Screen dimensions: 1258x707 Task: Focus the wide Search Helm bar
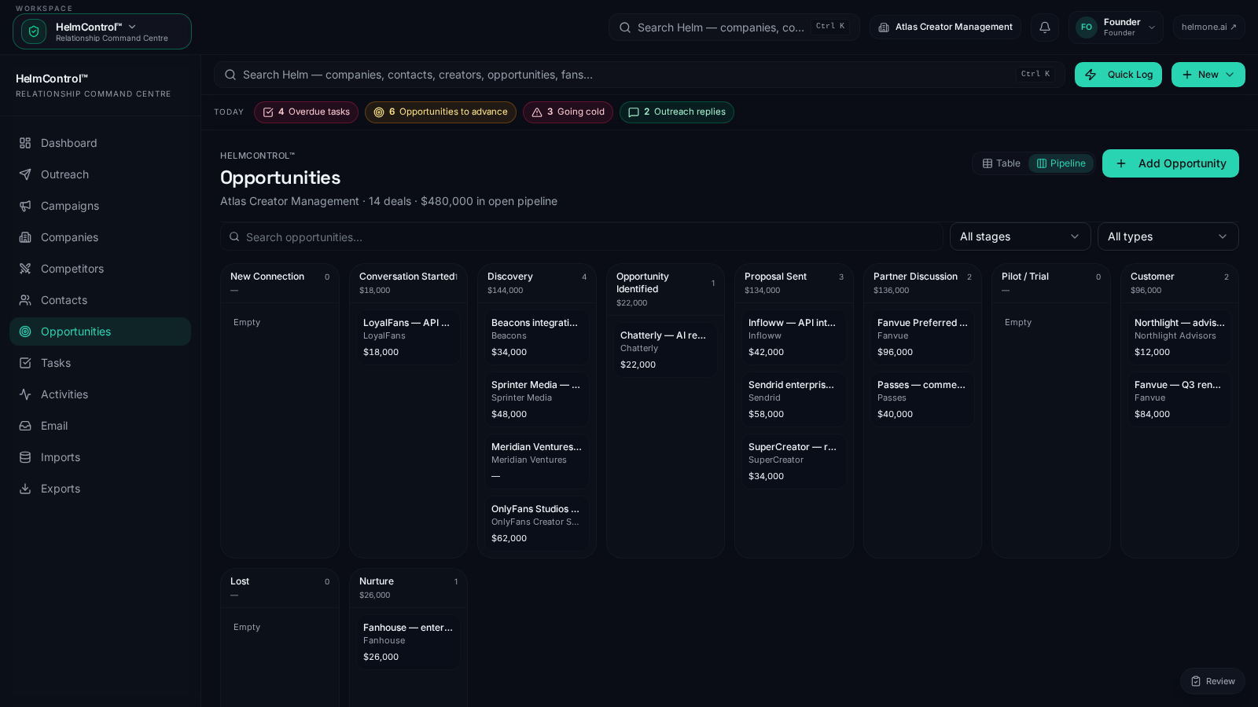pos(639,75)
